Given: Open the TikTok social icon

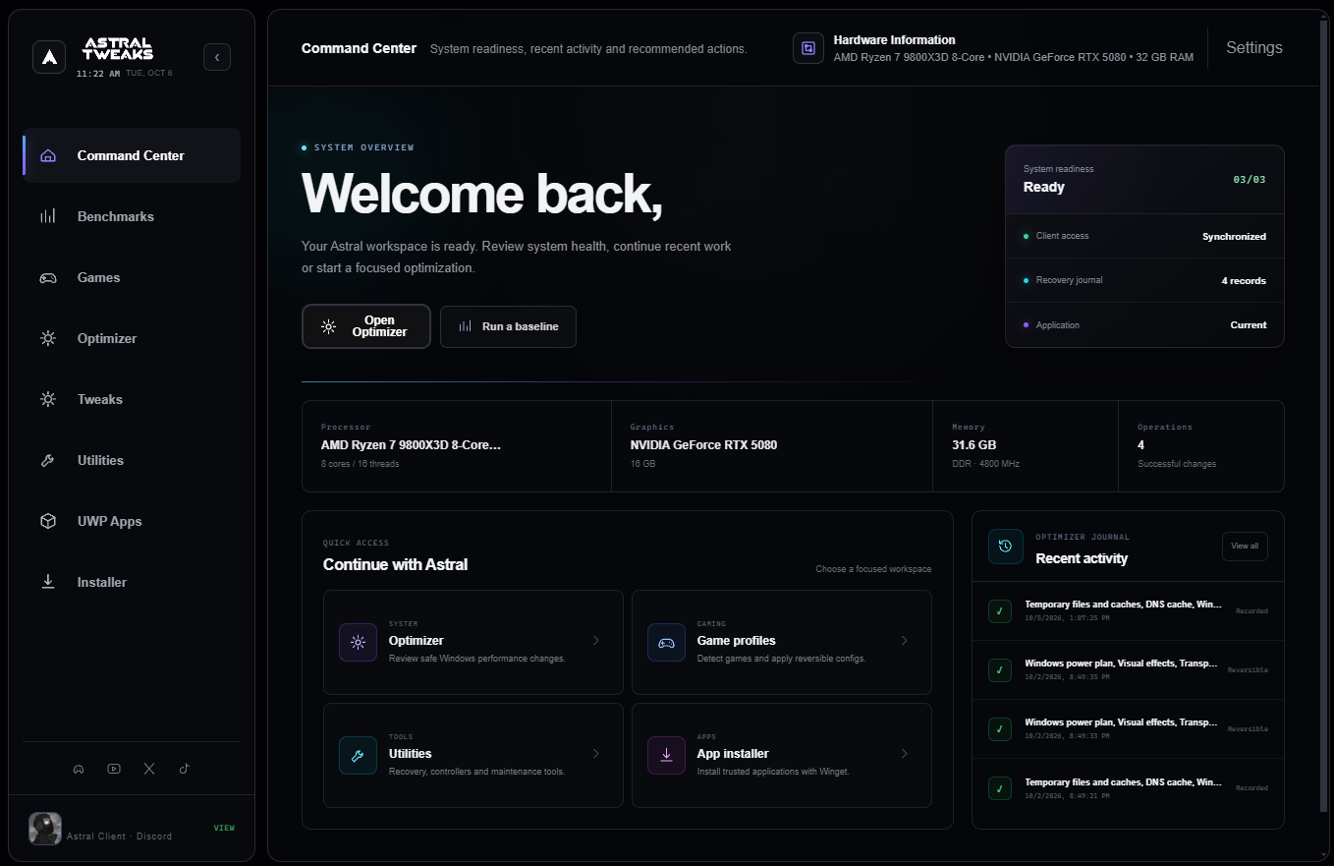Looking at the screenshot, I should [184, 769].
